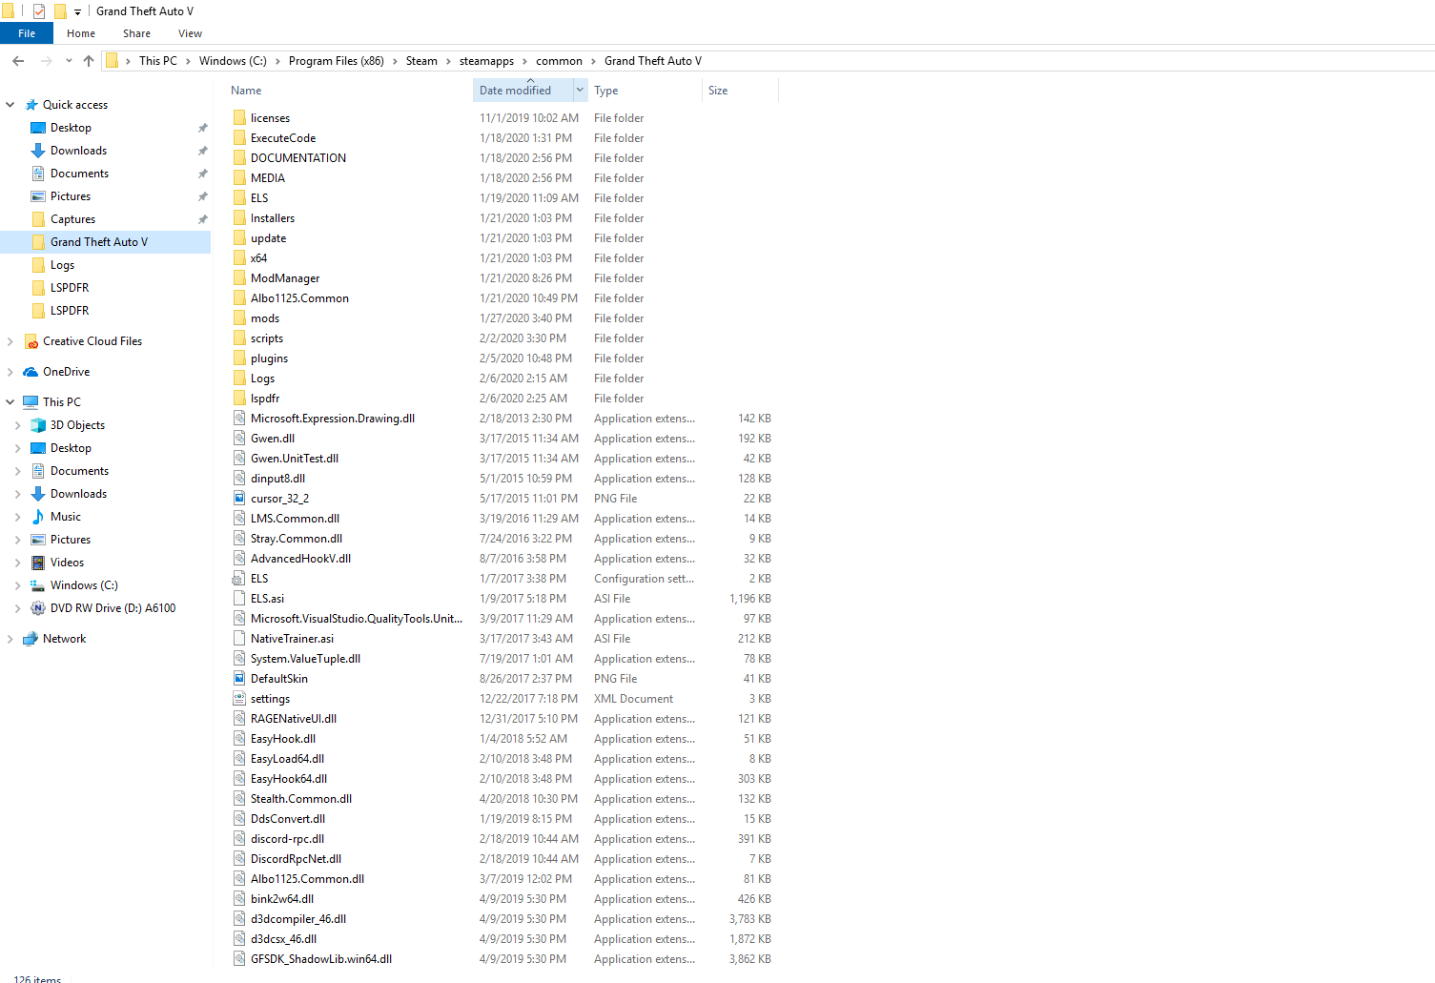Select the Albo1125.Common folder row
Image resolution: width=1435 pixels, height=983 pixels.
(502, 298)
